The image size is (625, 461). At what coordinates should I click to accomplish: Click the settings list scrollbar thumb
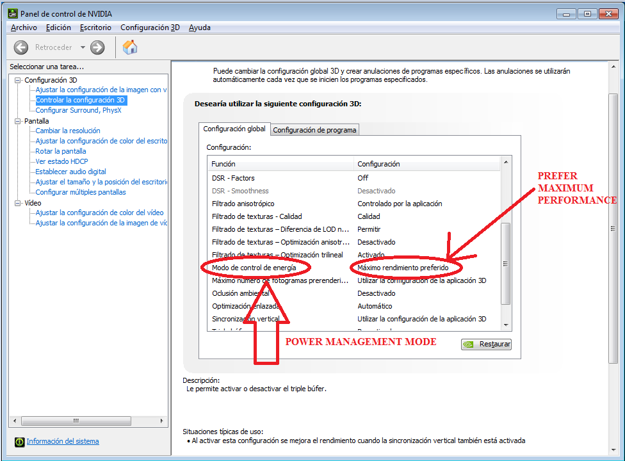pos(506,263)
